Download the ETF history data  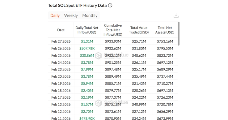coord(176,15)
